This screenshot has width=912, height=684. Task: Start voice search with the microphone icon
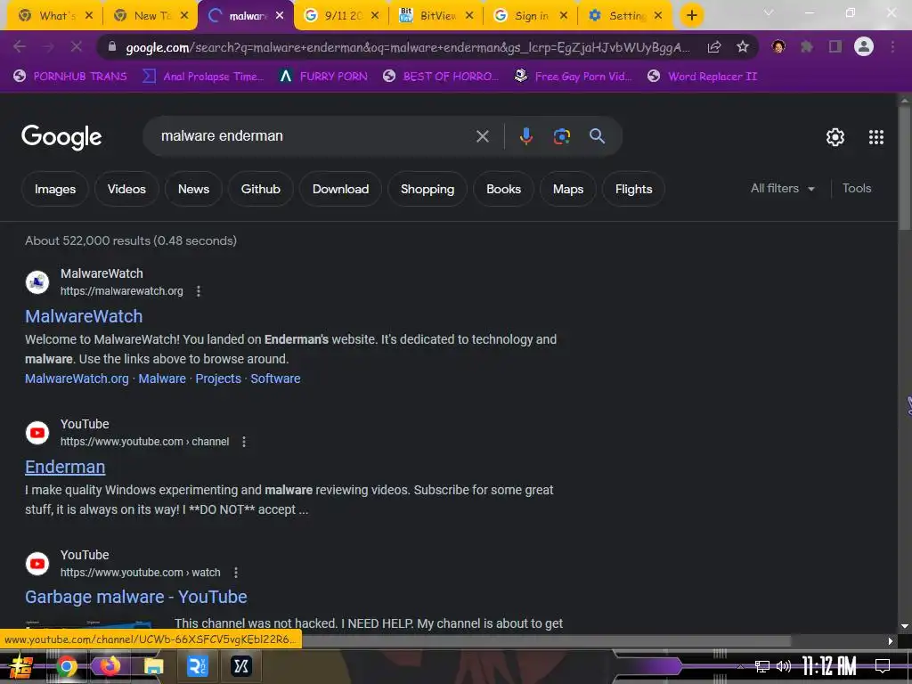coord(525,136)
